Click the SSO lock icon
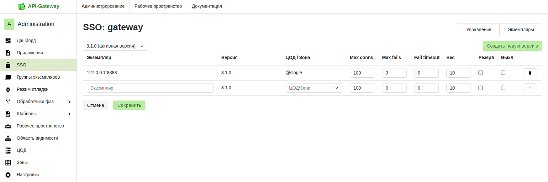 pyautogui.click(x=8, y=65)
